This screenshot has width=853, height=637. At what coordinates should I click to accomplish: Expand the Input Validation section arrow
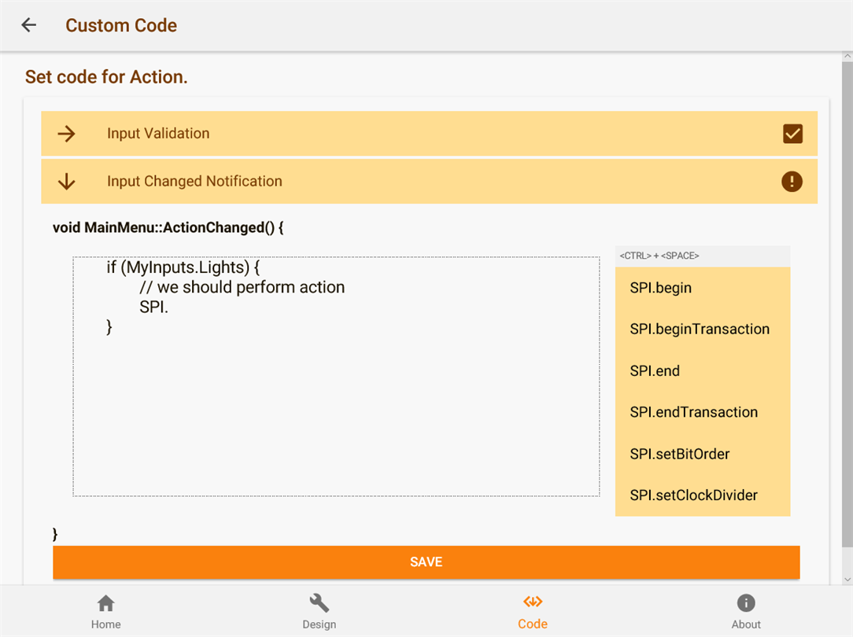pos(67,134)
